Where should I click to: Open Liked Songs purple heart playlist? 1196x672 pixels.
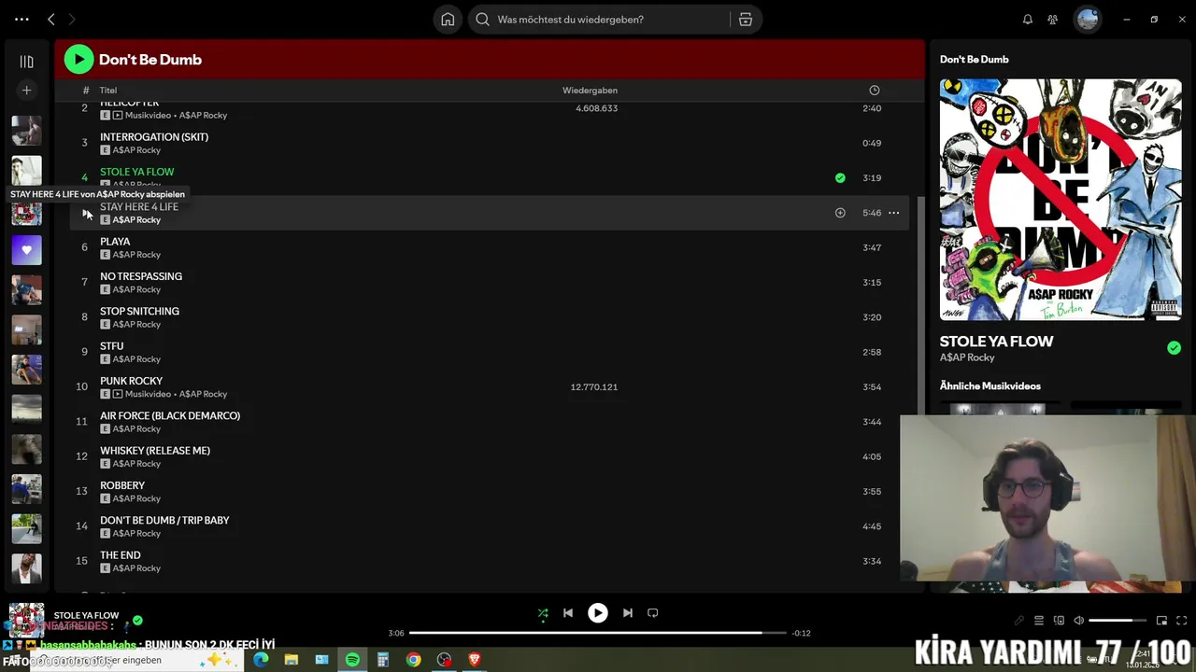pos(26,250)
